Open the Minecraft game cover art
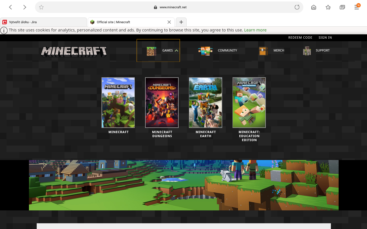 click(118, 102)
